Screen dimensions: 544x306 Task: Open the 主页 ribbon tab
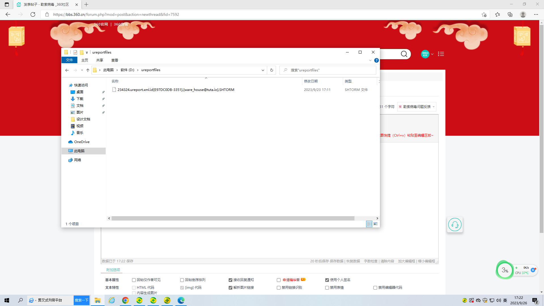pyautogui.click(x=85, y=60)
